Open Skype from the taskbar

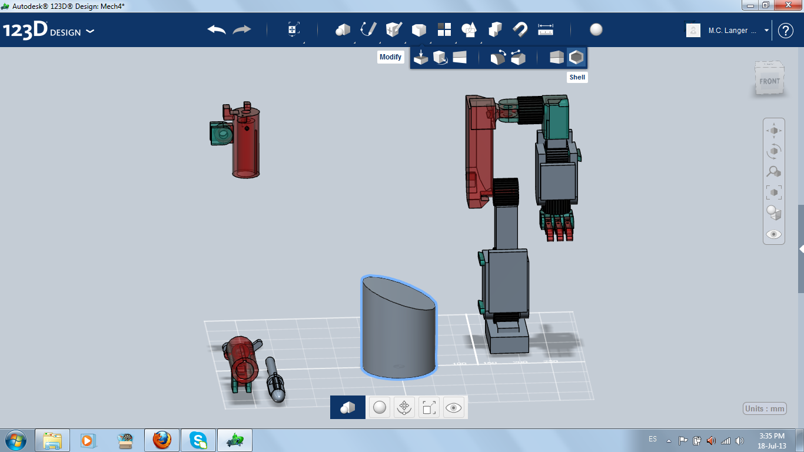(198, 440)
